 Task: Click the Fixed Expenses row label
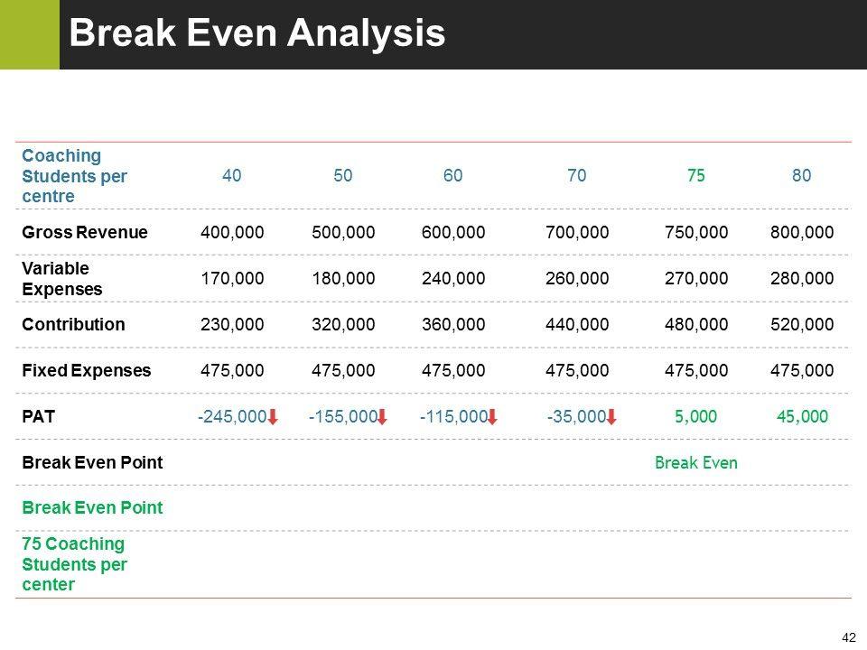(x=87, y=370)
